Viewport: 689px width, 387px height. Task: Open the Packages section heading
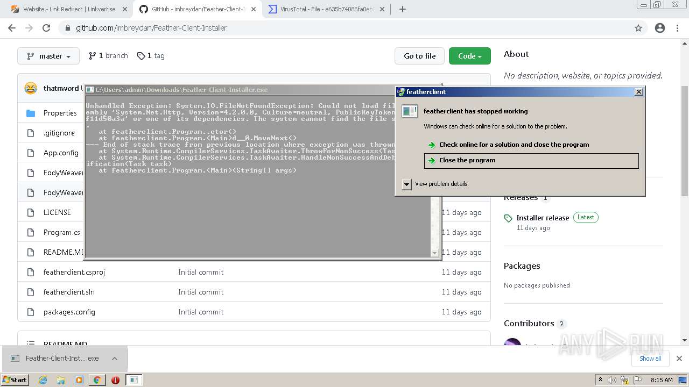click(x=522, y=266)
